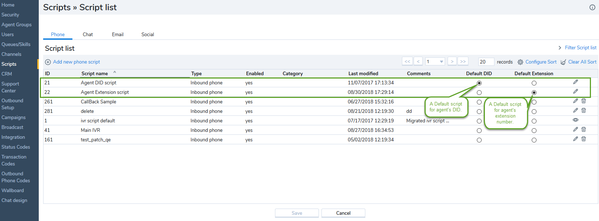The image size is (599, 221).
Task: Click the Clear All Sort broom icon
Action: click(563, 62)
